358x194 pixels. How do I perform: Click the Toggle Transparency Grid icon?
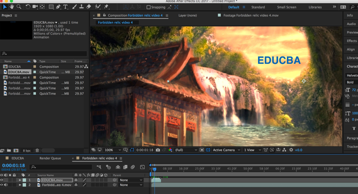click(208, 150)
